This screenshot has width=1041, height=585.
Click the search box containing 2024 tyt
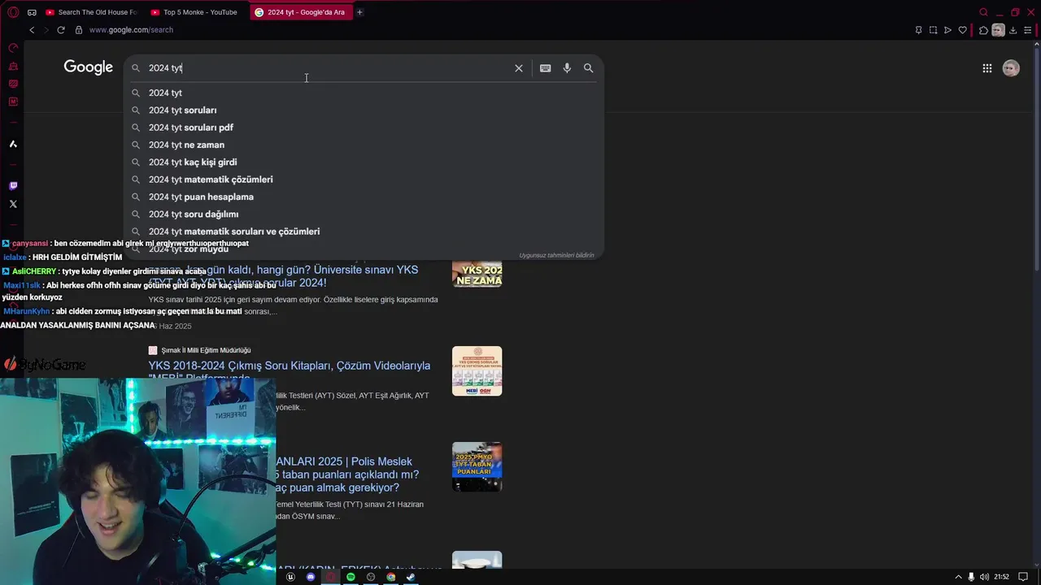[325, 68]
